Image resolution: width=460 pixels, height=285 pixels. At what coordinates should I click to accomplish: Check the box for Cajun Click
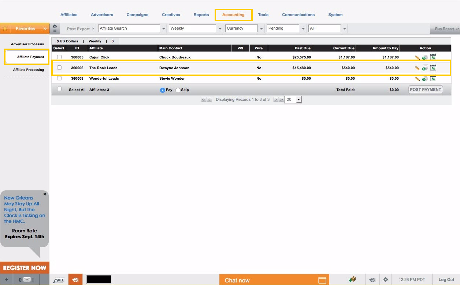click(59, 57)
